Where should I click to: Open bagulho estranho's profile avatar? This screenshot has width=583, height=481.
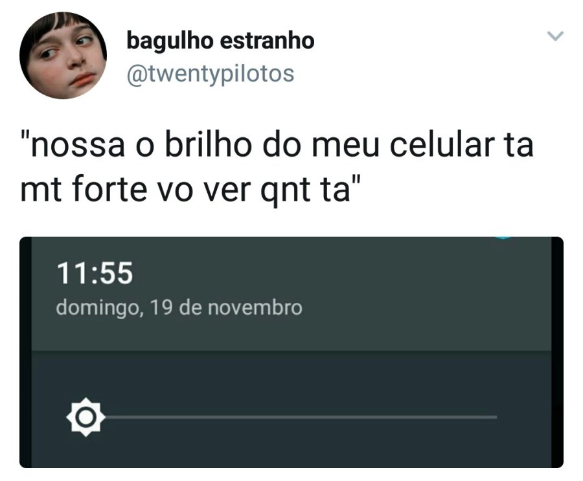[63, 56]
